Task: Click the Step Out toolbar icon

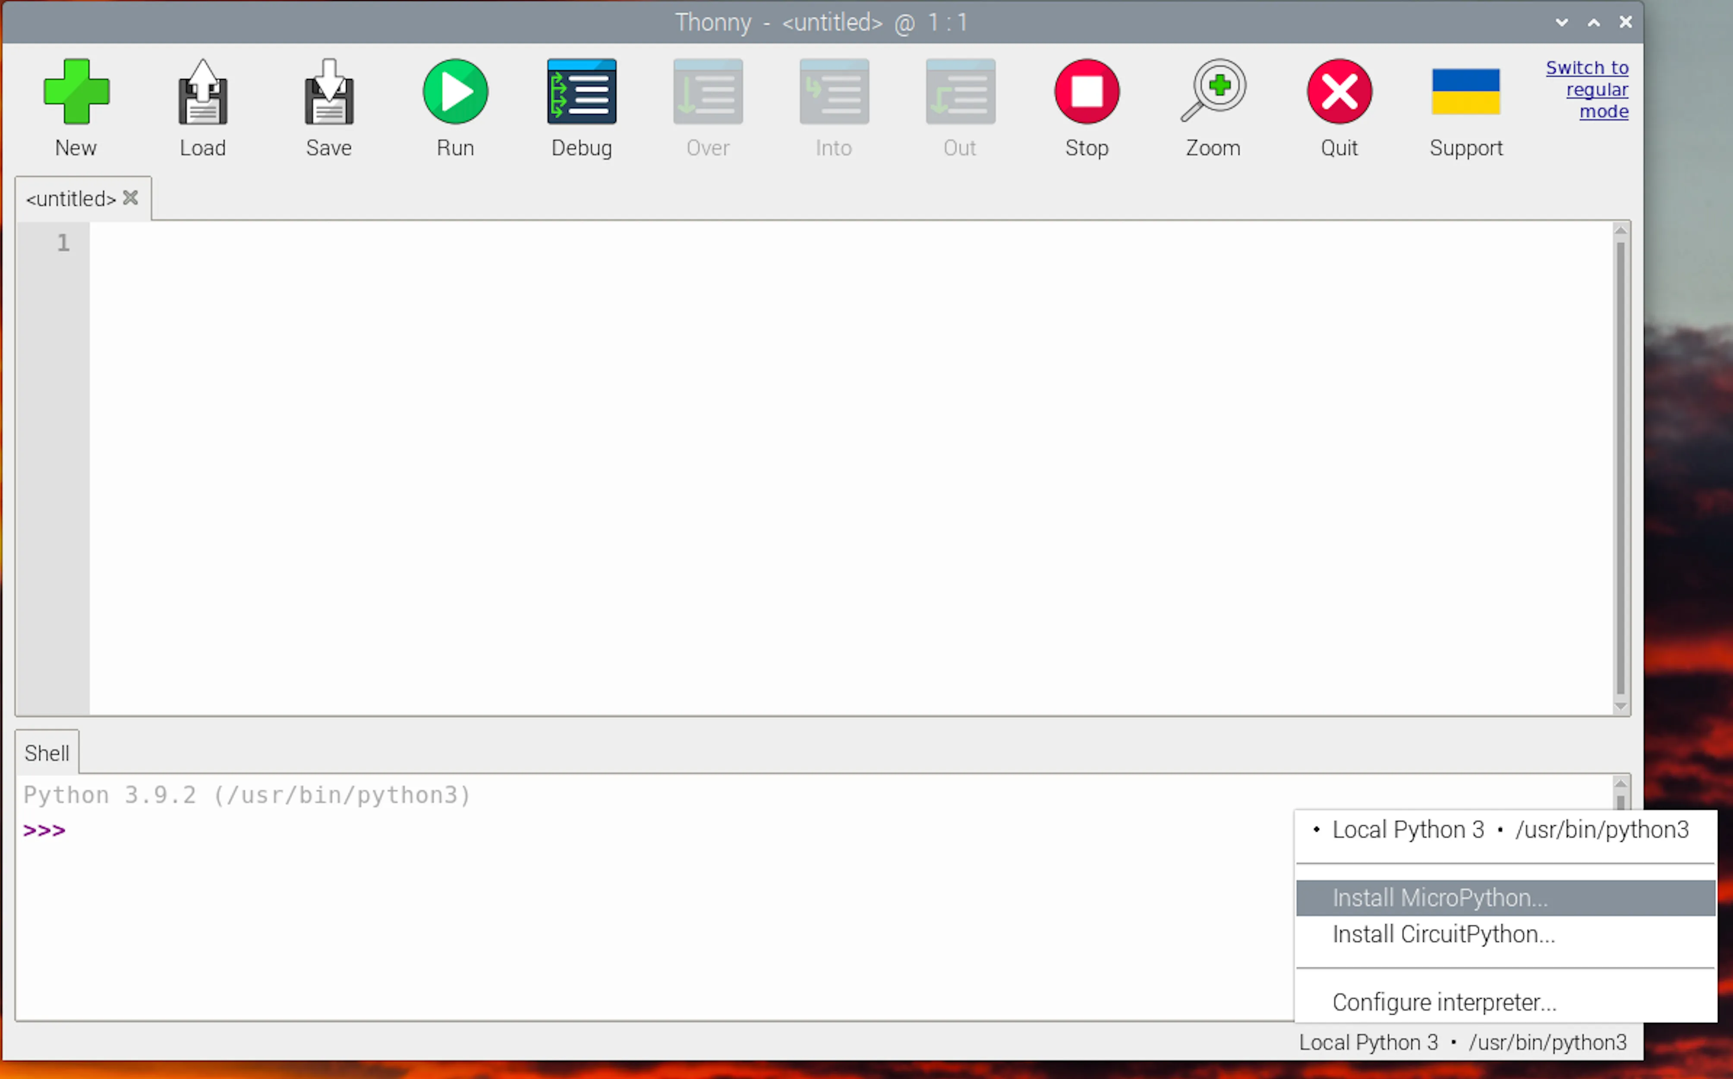Action: pyautogui.click(x=960, y=92)
